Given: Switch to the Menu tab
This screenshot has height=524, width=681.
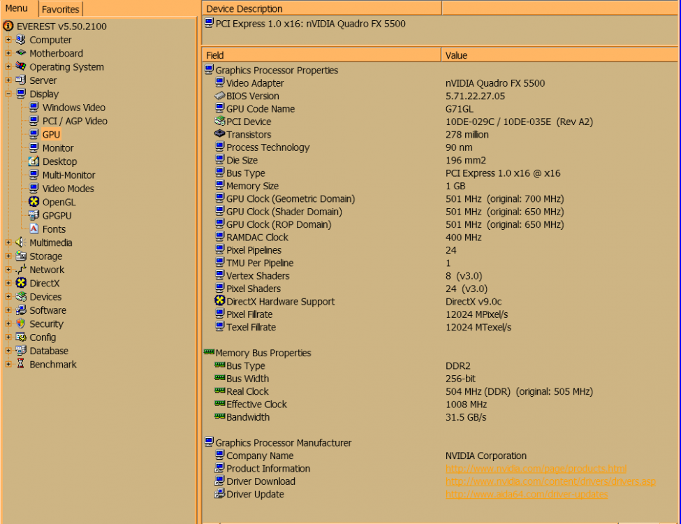Looking at the screenshot, I should 18,8.
